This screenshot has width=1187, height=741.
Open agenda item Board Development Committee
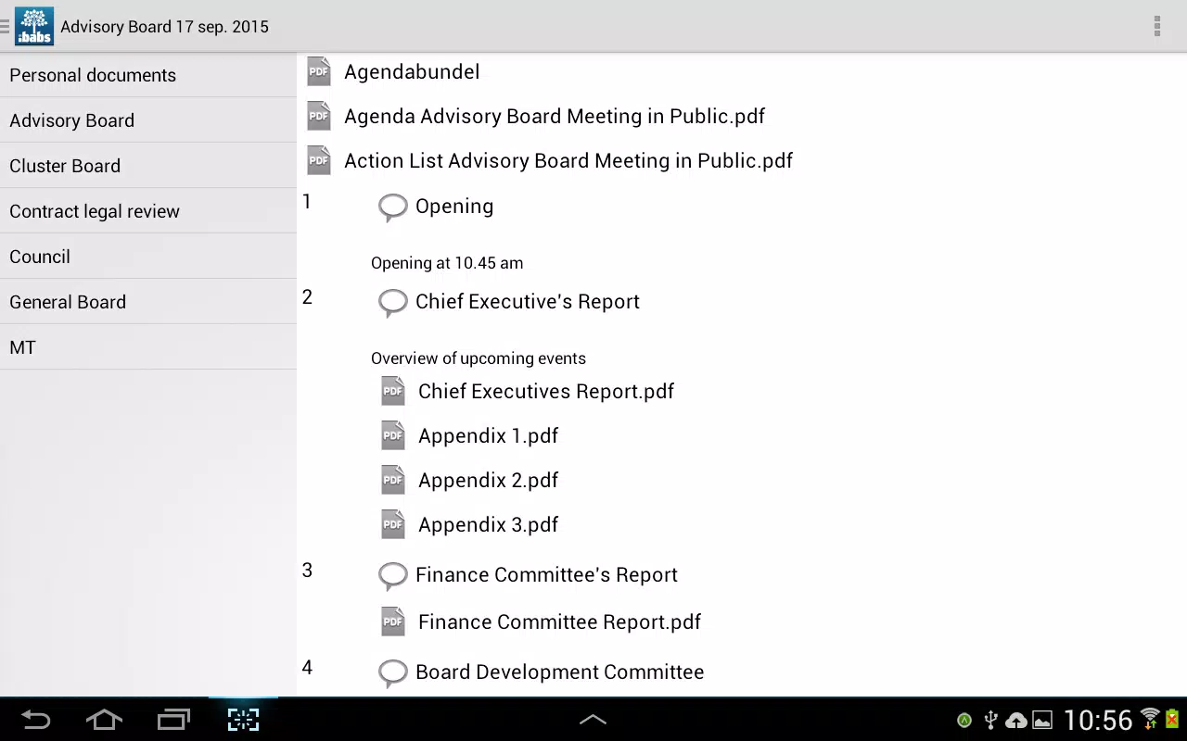pos(559,672)
